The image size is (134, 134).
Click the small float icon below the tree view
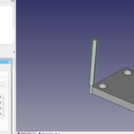tap(14, 52)
